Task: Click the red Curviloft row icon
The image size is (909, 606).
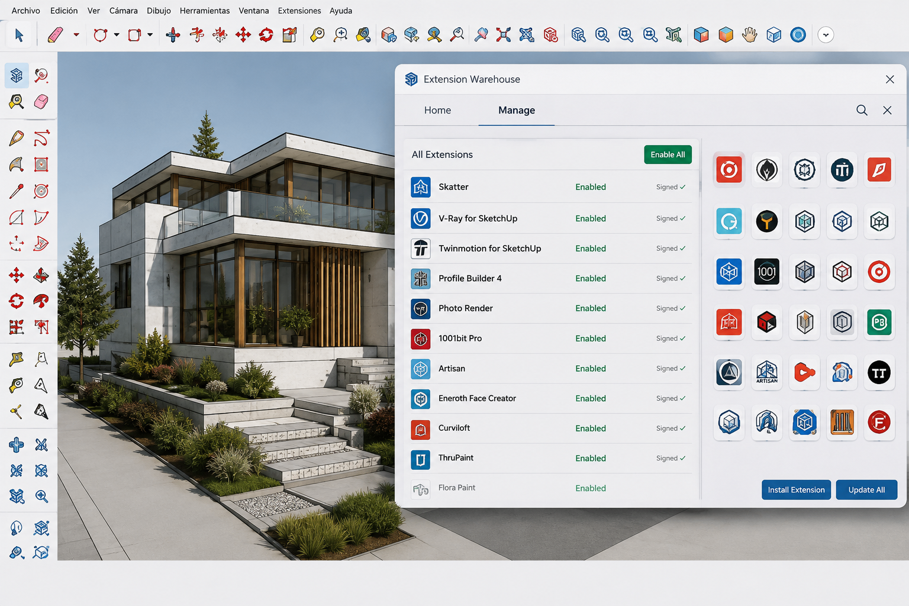Action: [421, 428]
